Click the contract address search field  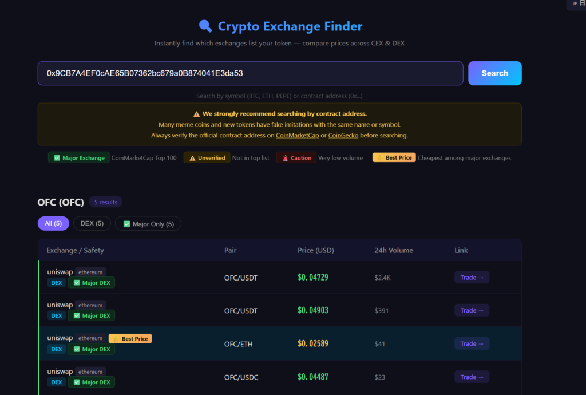pos(250,73)
